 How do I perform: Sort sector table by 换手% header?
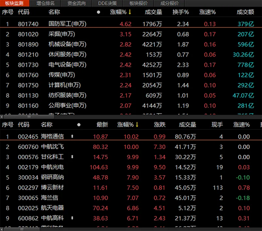click(181, 12)
